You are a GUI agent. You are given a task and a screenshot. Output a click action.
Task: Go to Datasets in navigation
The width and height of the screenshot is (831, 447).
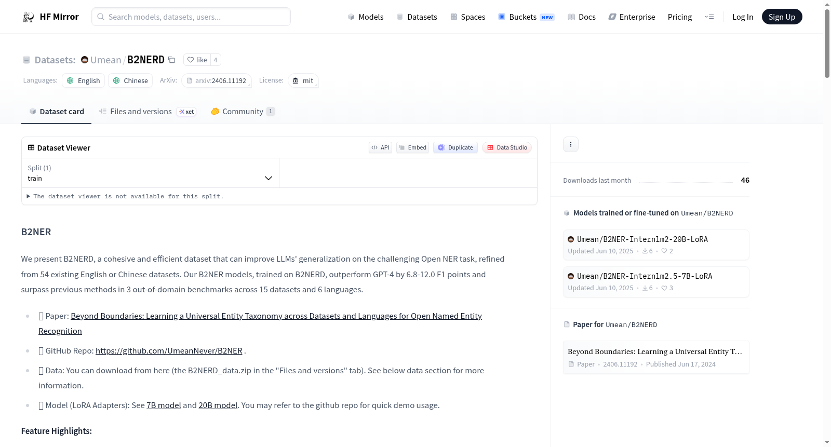(x=417, y=17)
